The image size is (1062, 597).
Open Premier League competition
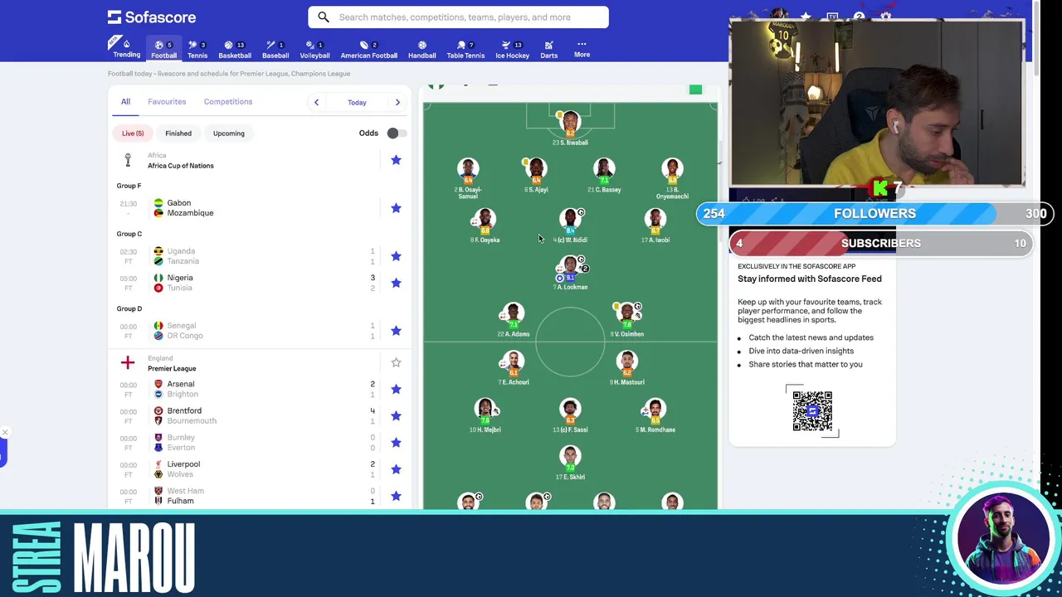(x=172, y=368)
